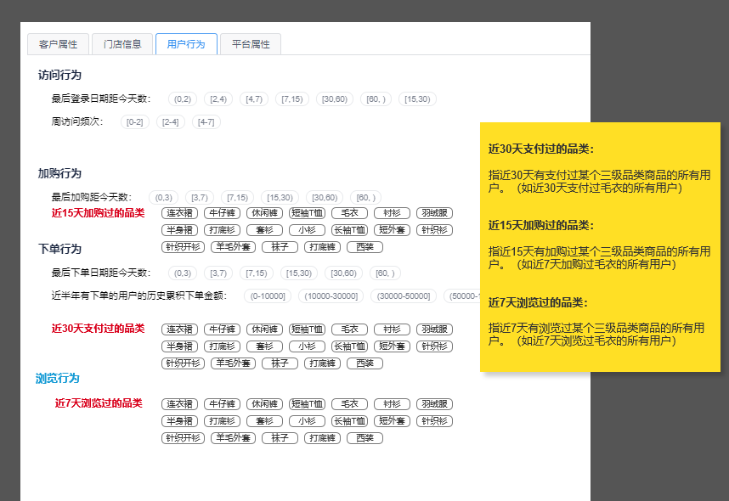This screenshot has height=501, width=729.
Task: Choose 短袖T恤 under 近30天支付过的品类
Action: pos(307,329)
